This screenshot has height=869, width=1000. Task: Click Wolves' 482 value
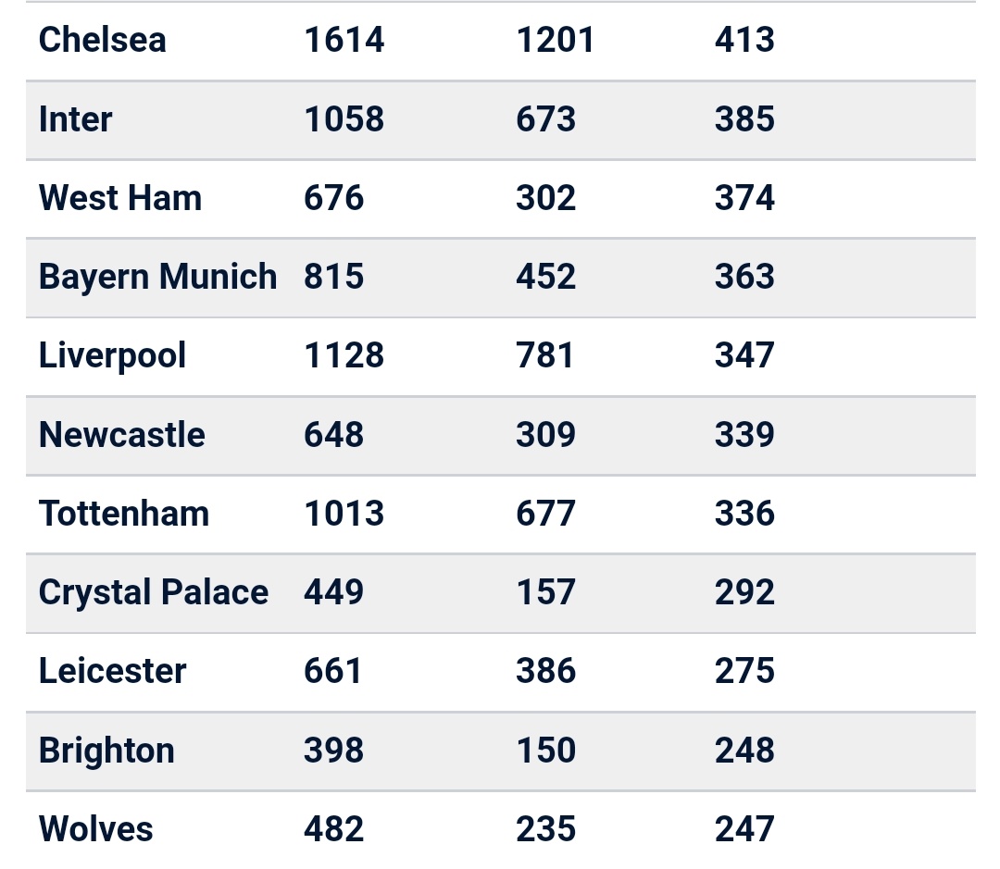click(333, 829)
